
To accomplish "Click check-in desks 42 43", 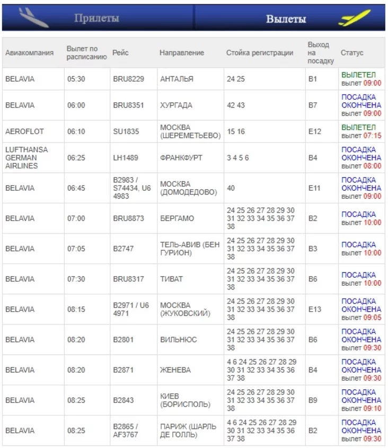I will point(236,105).
